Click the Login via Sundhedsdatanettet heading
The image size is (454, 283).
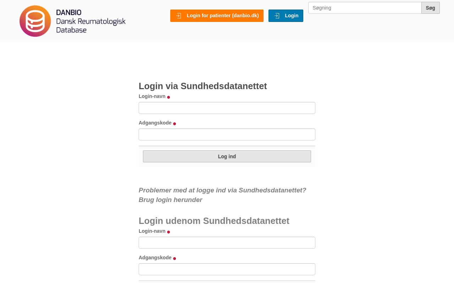point(203,86)
